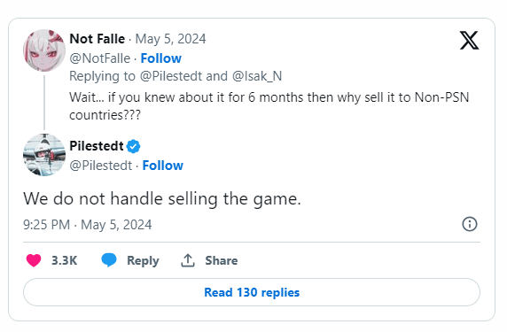Click Pilestedt's verified blue checkmark badge
Screen dimensions: 507x332
133,146
